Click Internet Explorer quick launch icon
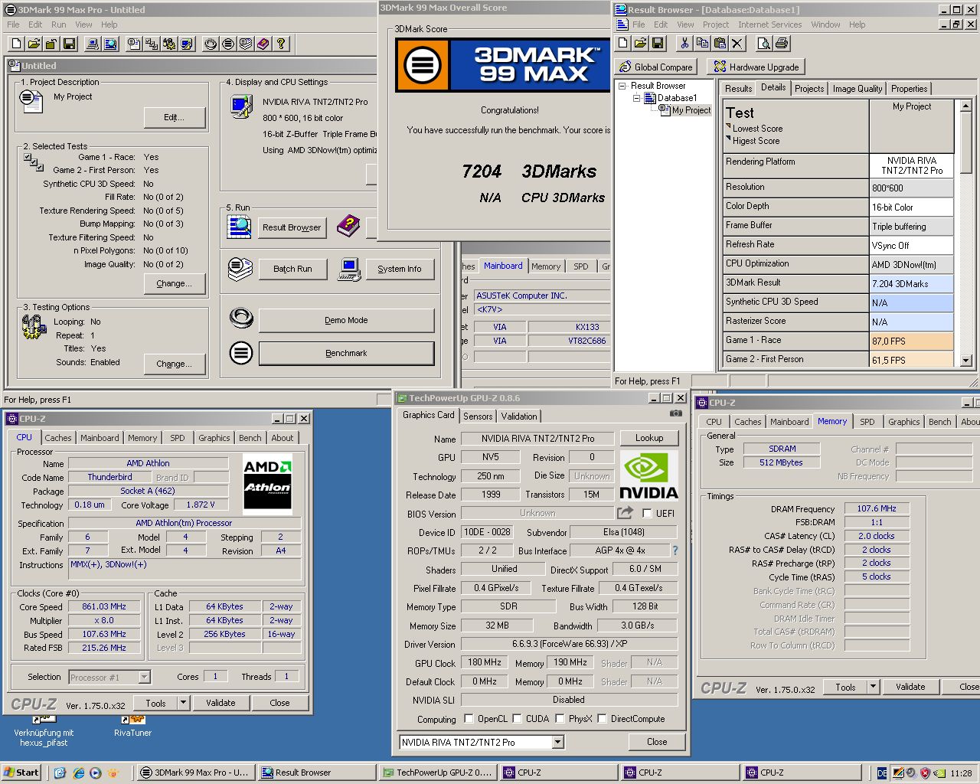 tap(78, 773)
